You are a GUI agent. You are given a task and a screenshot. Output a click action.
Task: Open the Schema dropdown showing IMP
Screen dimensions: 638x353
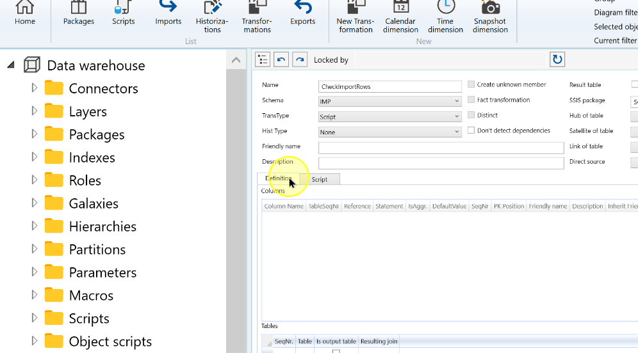[x=390, y=101]
